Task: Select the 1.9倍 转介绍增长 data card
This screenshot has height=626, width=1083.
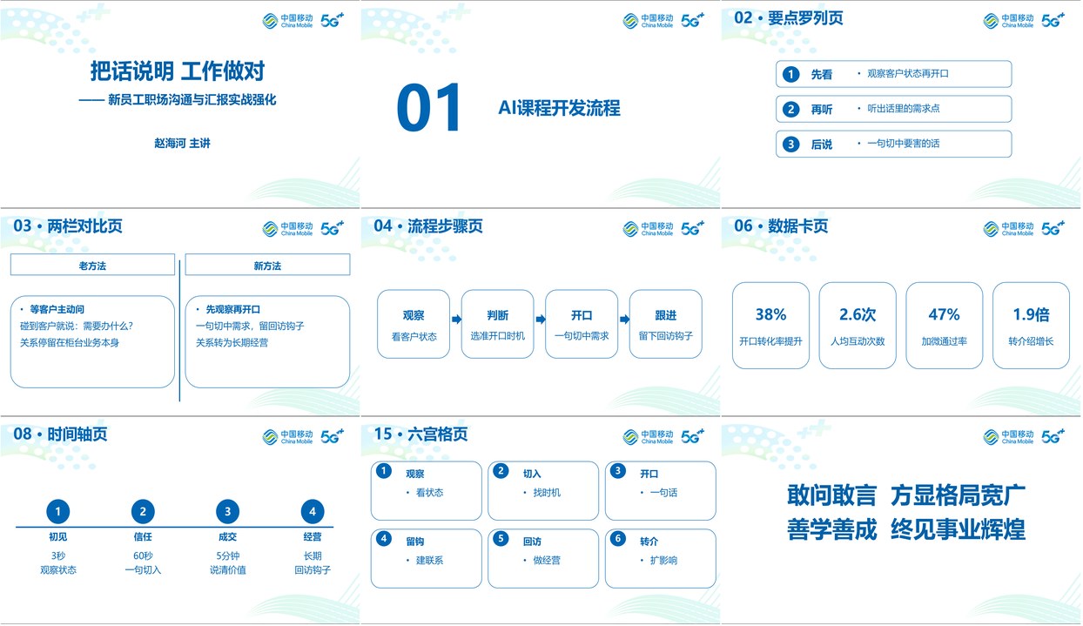Action: coord(1031,326)
